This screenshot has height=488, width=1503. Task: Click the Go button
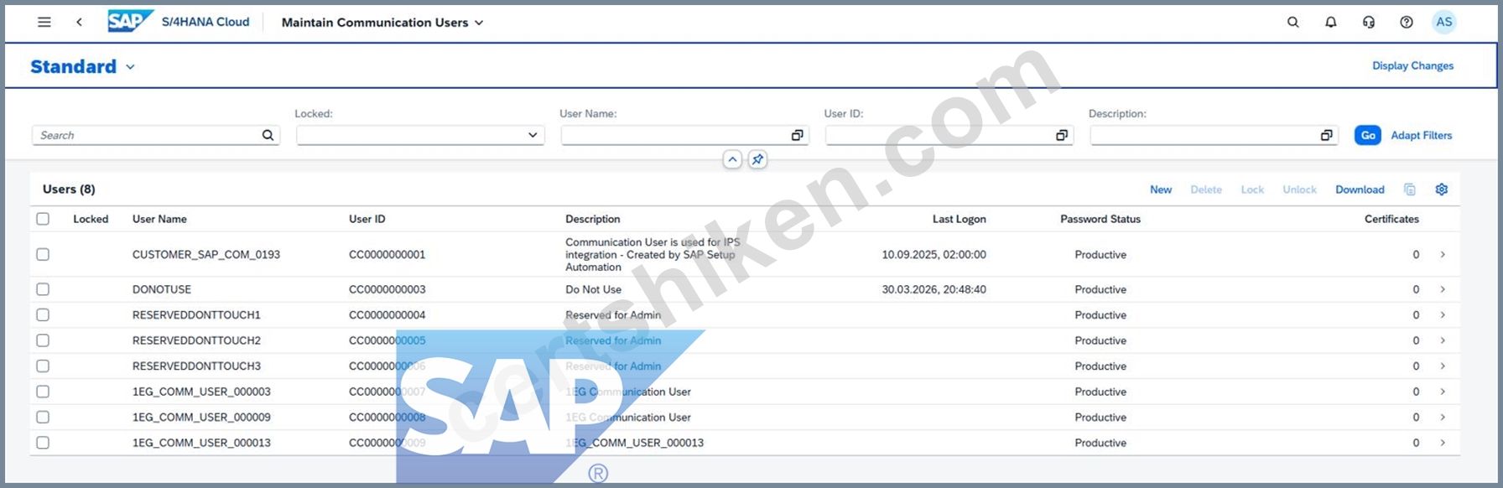[1368, 135]
